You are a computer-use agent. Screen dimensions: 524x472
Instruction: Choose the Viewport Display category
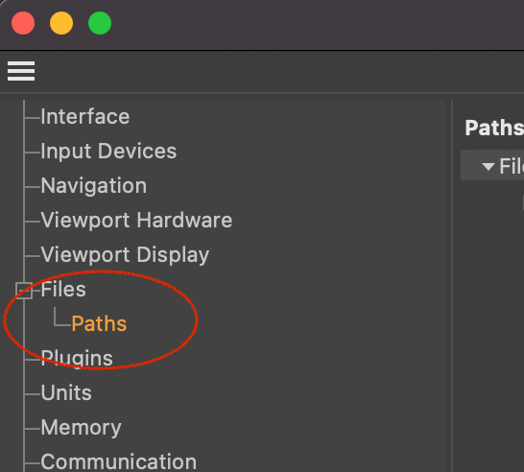(x=125, y=255)
